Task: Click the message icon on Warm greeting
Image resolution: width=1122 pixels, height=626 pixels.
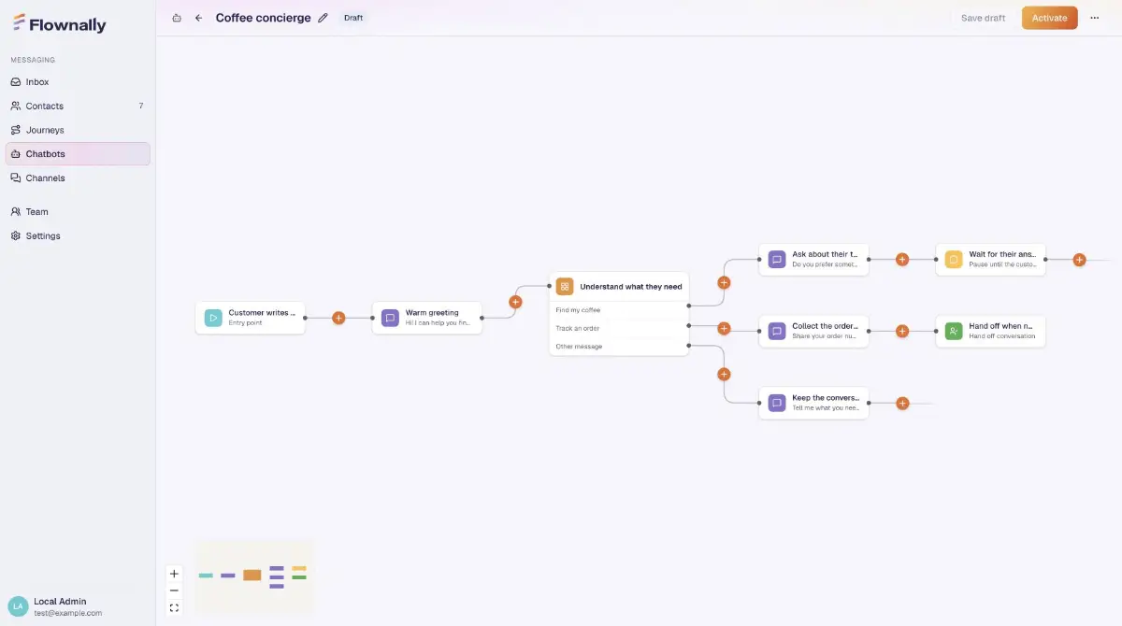Action: point(390,318)
